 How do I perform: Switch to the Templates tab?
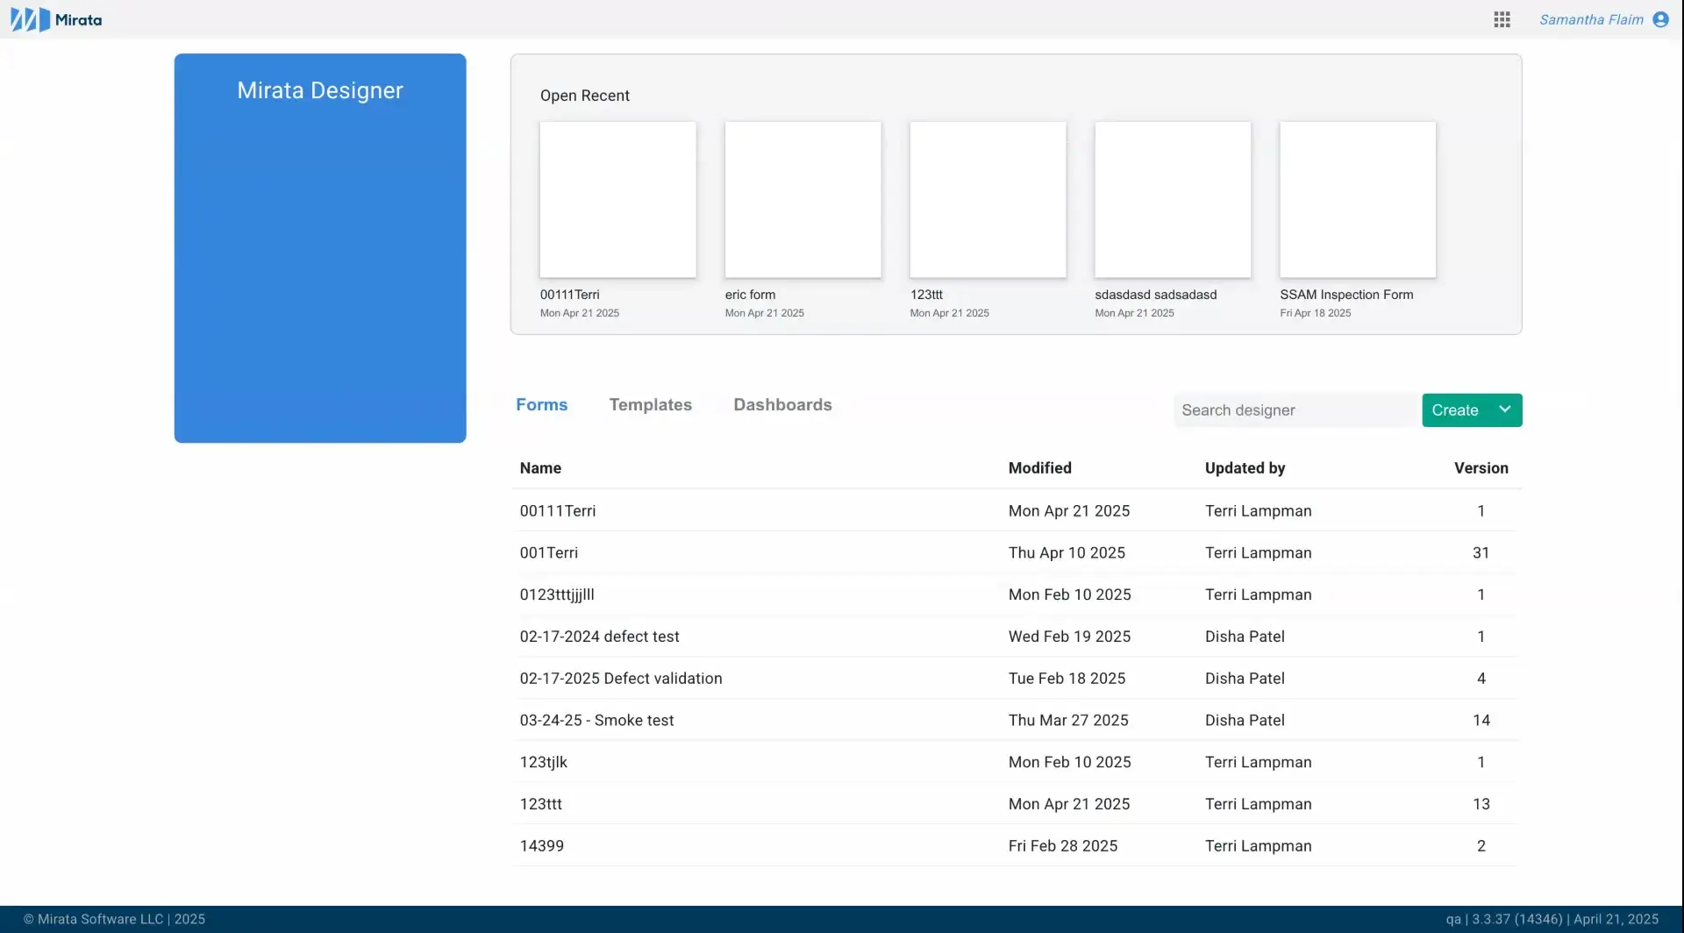(650, 404)
